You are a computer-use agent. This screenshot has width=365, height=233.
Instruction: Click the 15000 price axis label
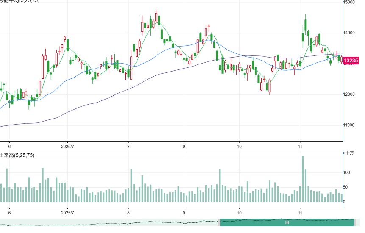click(x=349, y=2)
